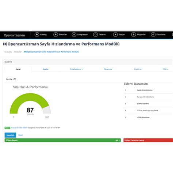Expand the Önbellekleme tab dropdown
The height and width of the screenshot is (173, 173).
76,69
